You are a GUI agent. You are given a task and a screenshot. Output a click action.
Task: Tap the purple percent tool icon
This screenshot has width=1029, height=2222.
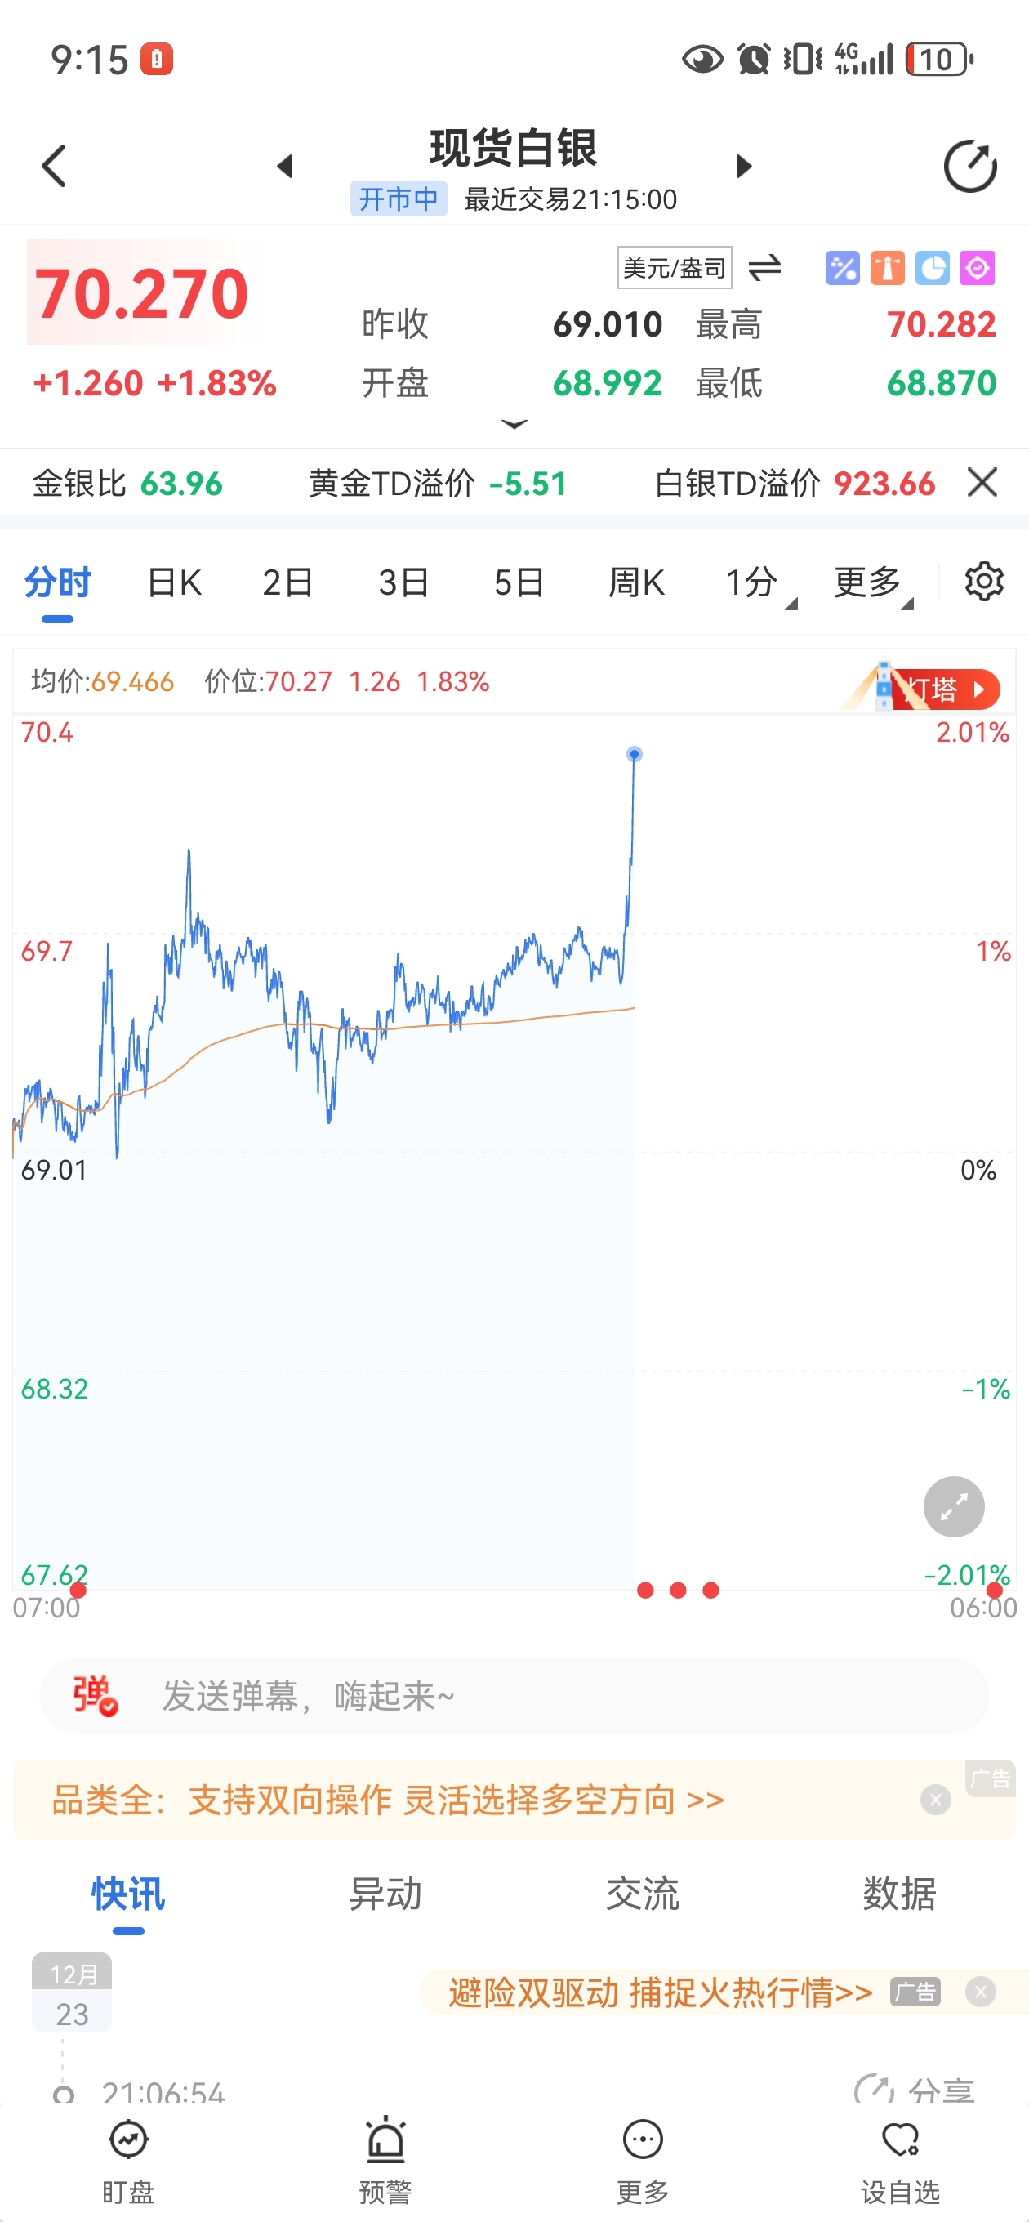(x=842, y=268)
